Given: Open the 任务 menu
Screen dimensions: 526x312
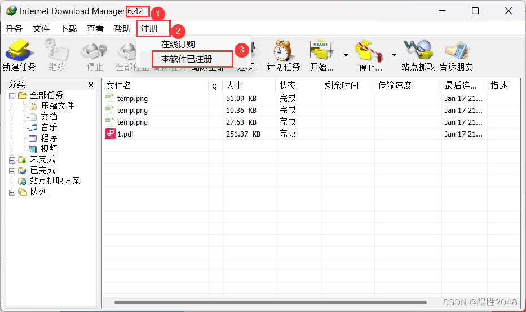Looking at the screenshot, I should [14, 29].
